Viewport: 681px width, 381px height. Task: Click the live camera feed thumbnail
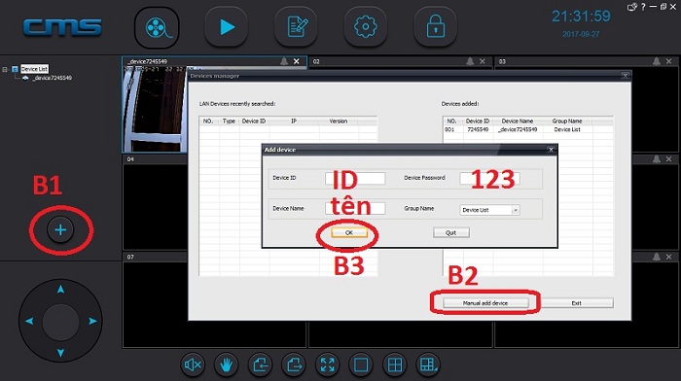pos(155,110)
